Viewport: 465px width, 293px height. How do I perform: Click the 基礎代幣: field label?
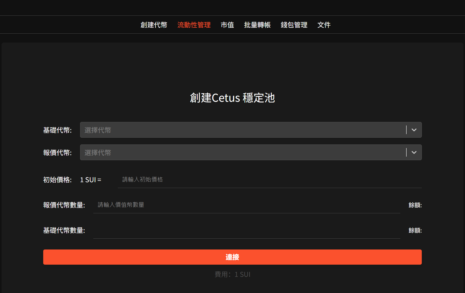[57, 130]
